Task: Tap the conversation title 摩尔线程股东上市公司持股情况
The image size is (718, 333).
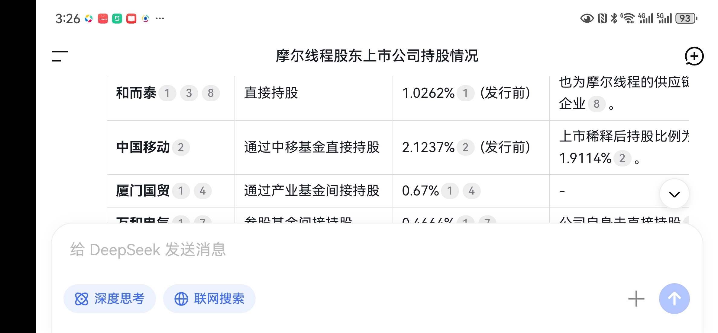Action: pyautogui.click(x=377, y=56)
